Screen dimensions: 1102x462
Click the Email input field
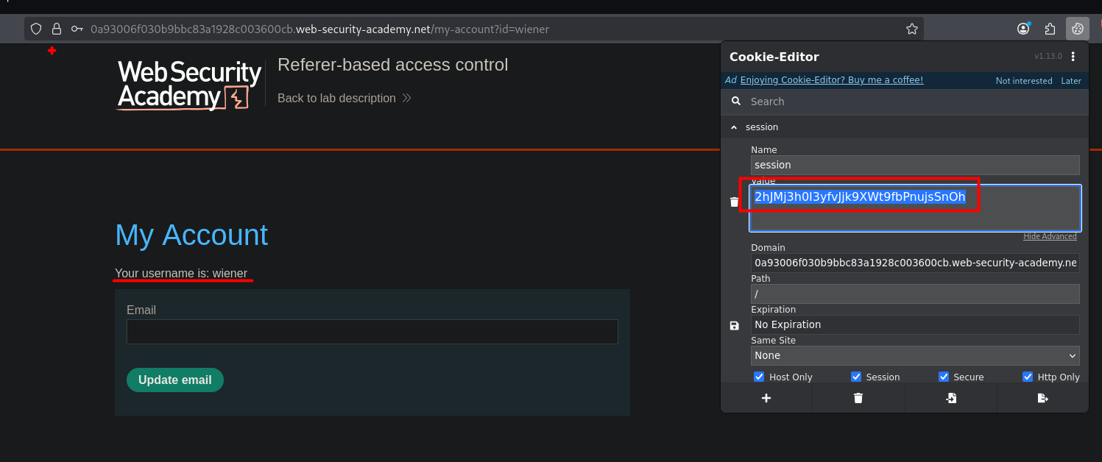coord(372,332)
